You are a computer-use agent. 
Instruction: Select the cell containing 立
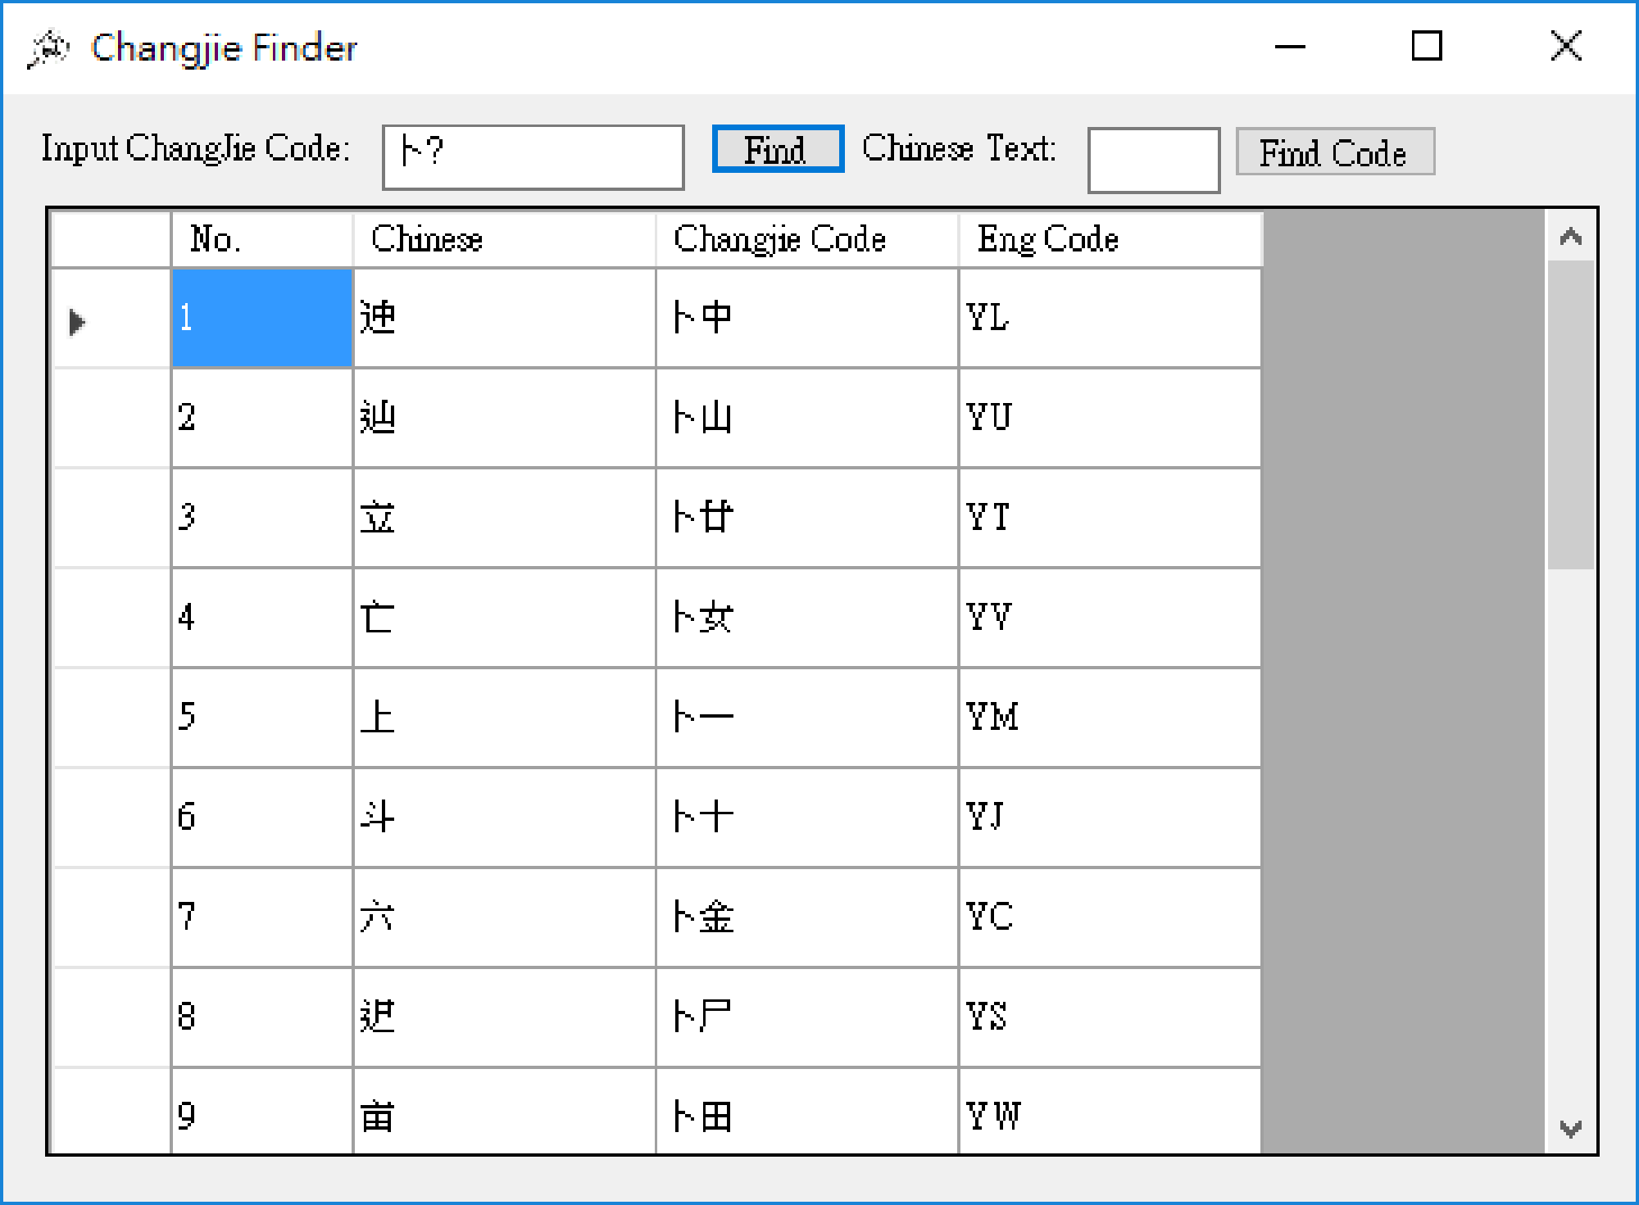[503, 518]
